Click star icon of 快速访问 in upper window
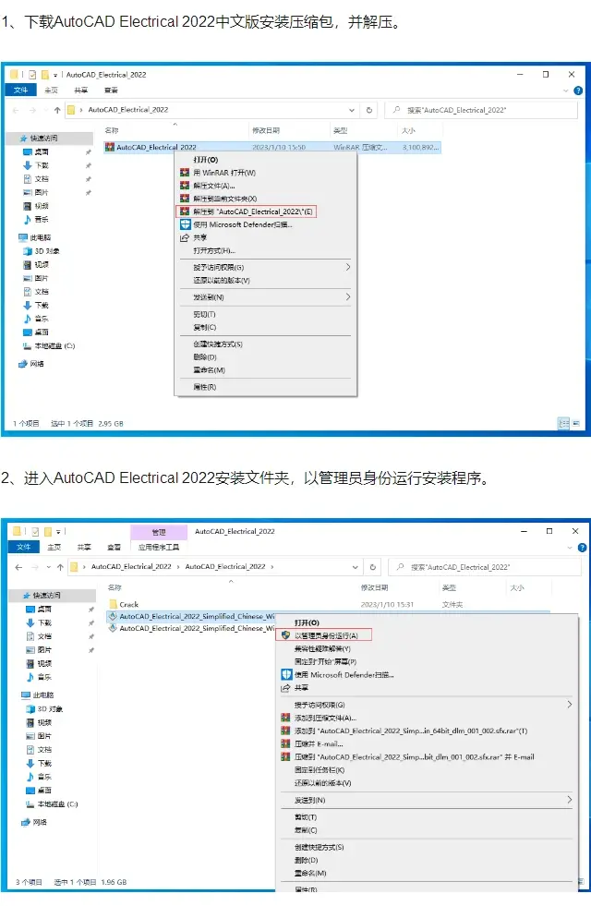This screenshot has width=591, height=906. pos(23,139)
